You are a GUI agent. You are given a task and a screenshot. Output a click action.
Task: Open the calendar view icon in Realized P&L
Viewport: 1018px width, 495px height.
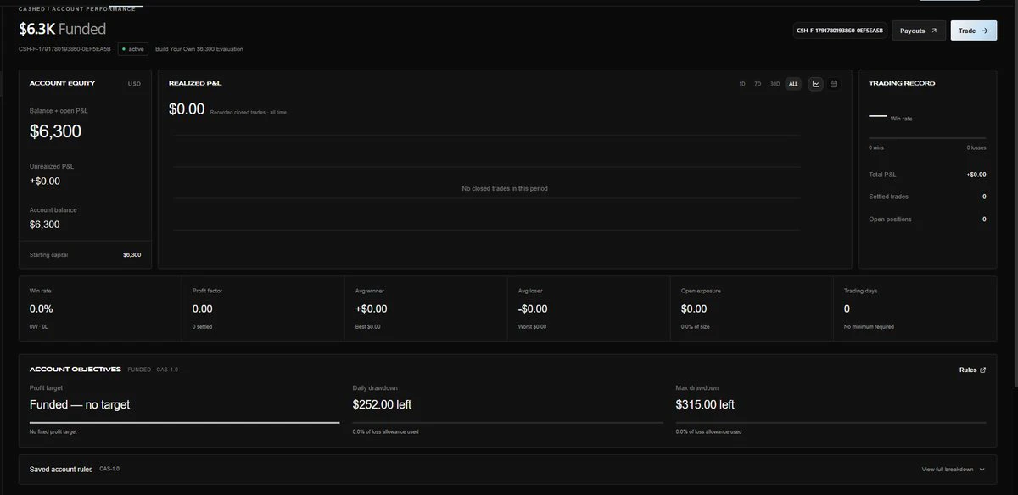click(834, 84)
